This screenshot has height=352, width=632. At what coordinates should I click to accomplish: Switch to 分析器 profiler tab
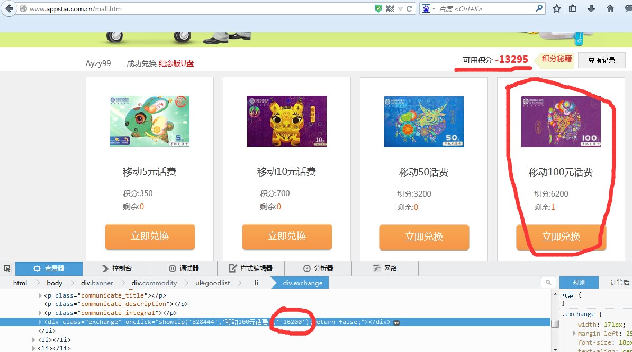pyautogui.click(x=318, y=268)
